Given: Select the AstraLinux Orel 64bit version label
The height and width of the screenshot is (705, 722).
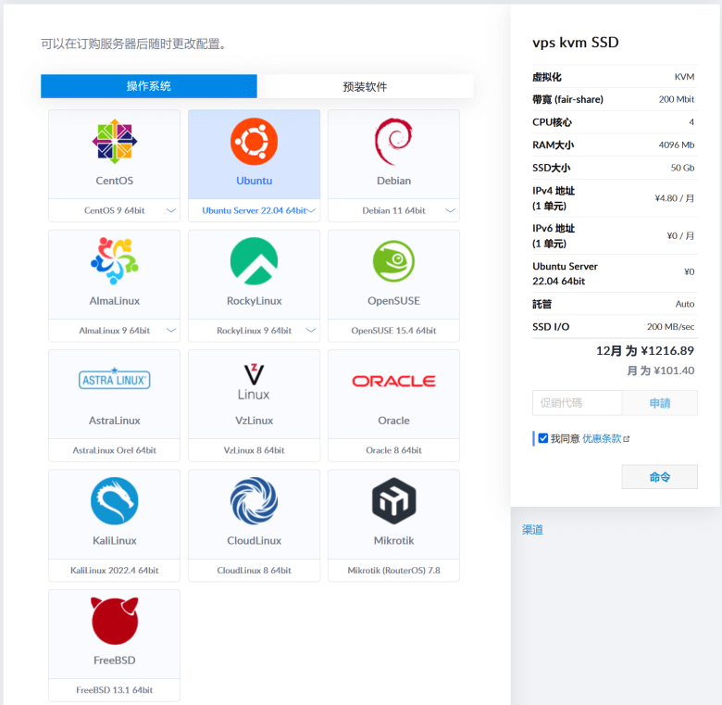Looking at the screenshot, I should coord(114,450).
